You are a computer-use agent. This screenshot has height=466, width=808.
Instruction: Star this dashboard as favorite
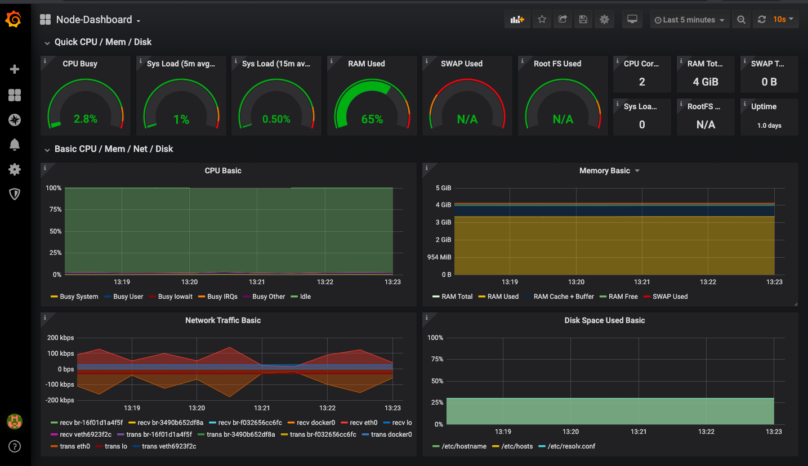(542, 20)
